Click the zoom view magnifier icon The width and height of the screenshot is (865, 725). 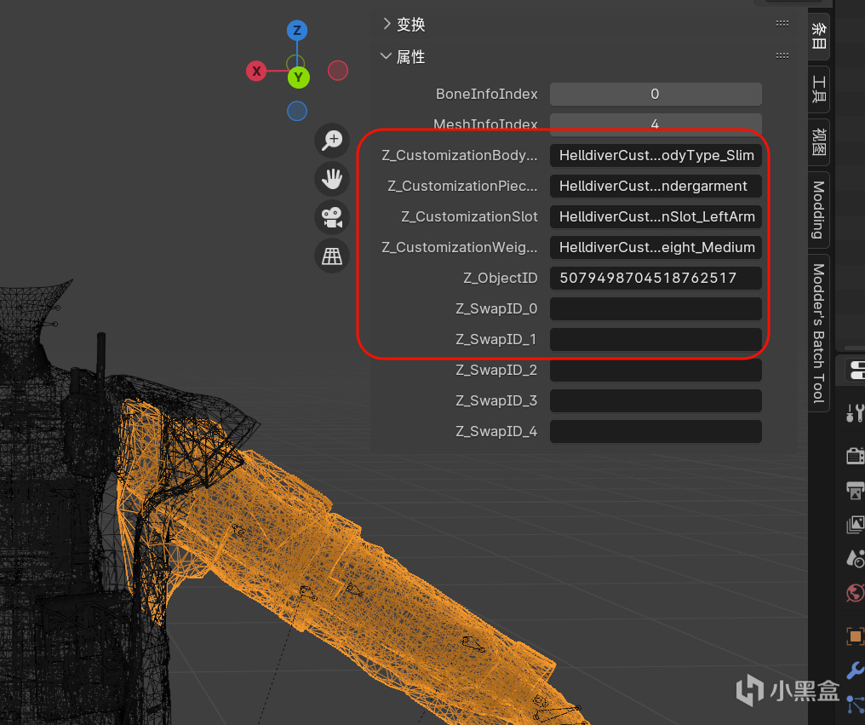(332, 141)
